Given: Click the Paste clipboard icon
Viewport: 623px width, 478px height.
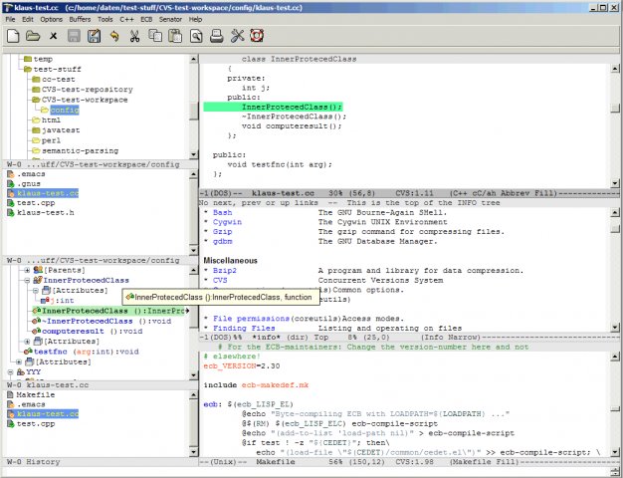Looking at the screenshot, I should 176,37.
